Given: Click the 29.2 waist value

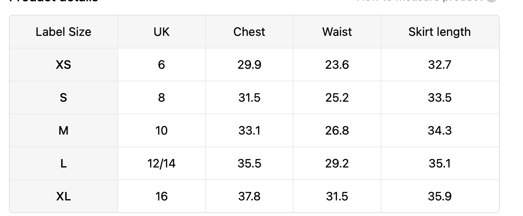Looking at the screenshot, I should tap(337, 163).
